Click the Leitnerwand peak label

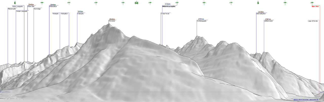coord(268,21)
